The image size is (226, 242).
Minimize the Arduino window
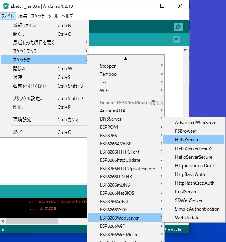pos(145,6)
